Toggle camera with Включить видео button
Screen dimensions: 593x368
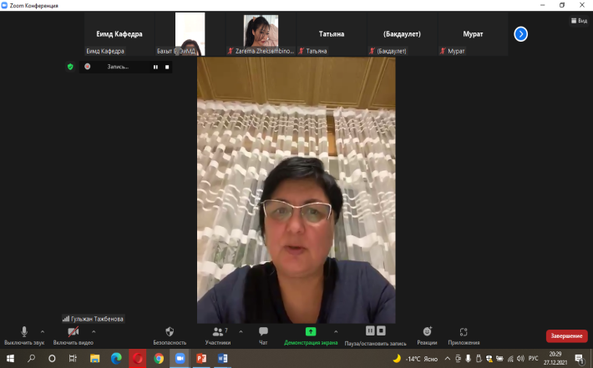[73, 332]
